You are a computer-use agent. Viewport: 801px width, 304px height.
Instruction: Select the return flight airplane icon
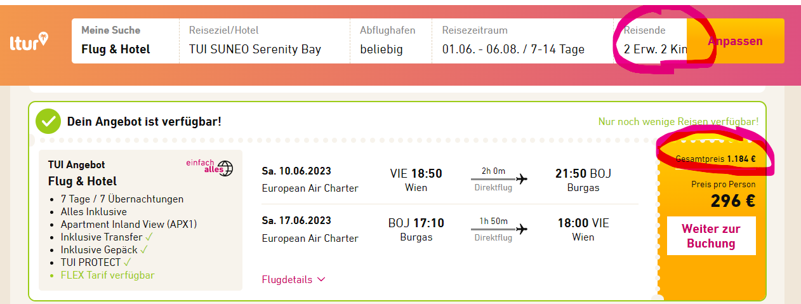[x=522, y=228]
